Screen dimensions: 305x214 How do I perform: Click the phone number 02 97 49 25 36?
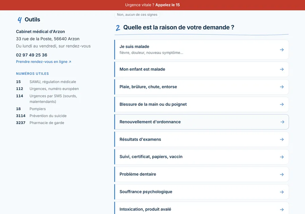point(32,55)
